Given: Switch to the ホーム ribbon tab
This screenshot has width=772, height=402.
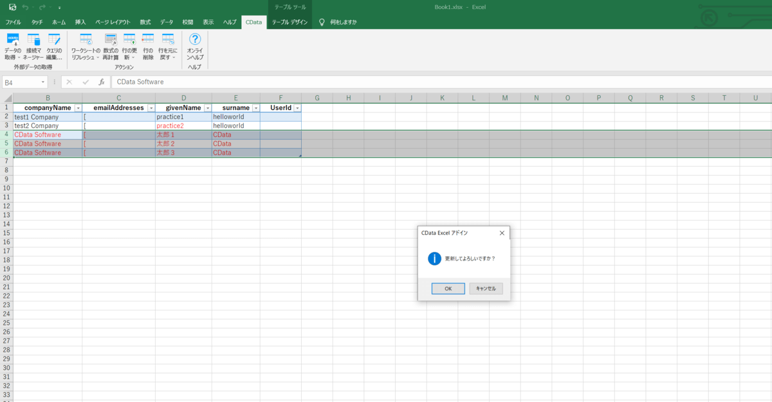Looking at the screenshot, I should (x=59, y=22).
